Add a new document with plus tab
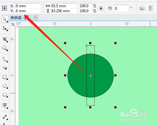Image resolution: width=157 pixels, height=125 pixels. (35, 18)
